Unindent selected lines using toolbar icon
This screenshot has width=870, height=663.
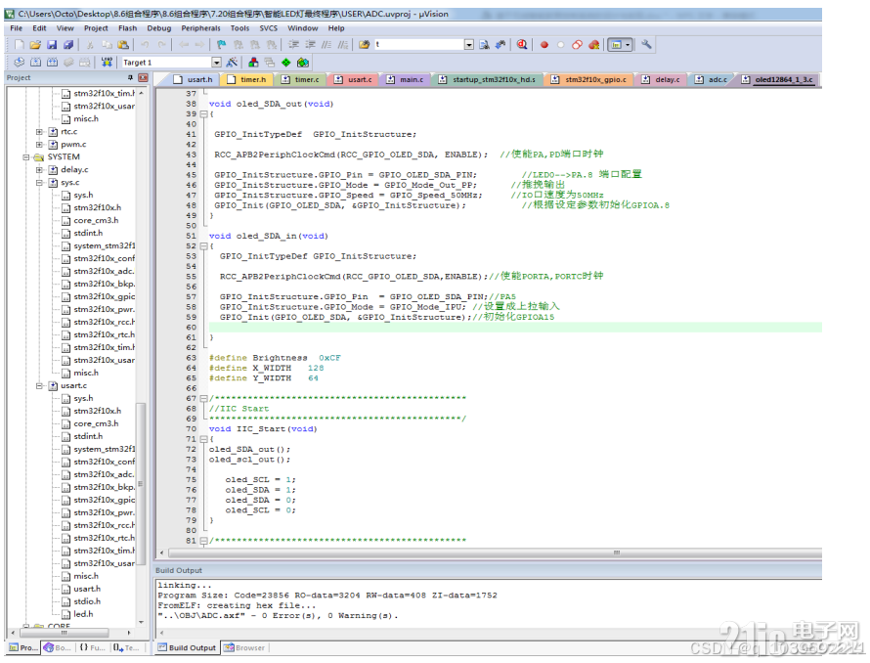(x=311, y=44)
